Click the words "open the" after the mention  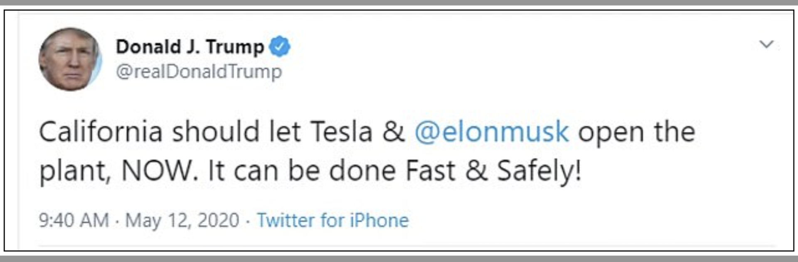coord(636,132)
